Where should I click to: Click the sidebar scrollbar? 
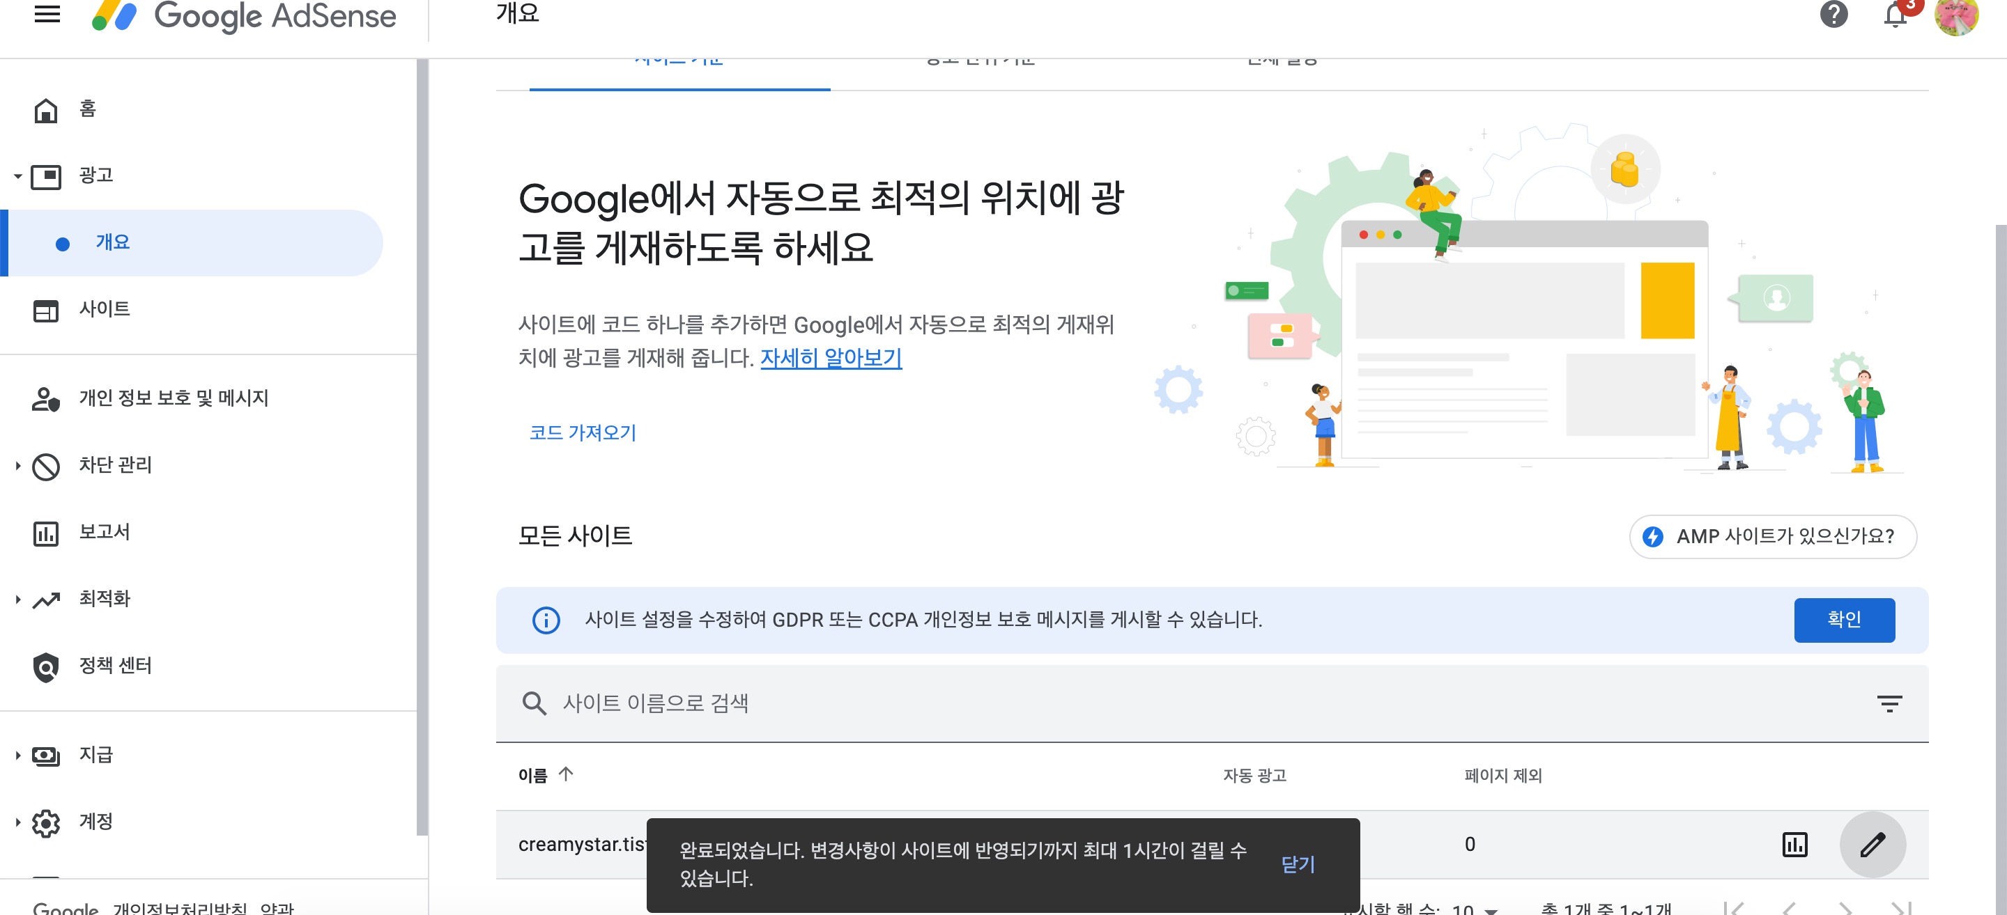click(422, 447)
